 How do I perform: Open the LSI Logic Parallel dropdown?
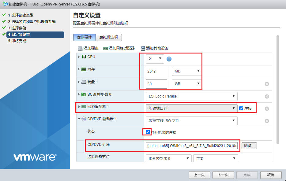[191, 96]
